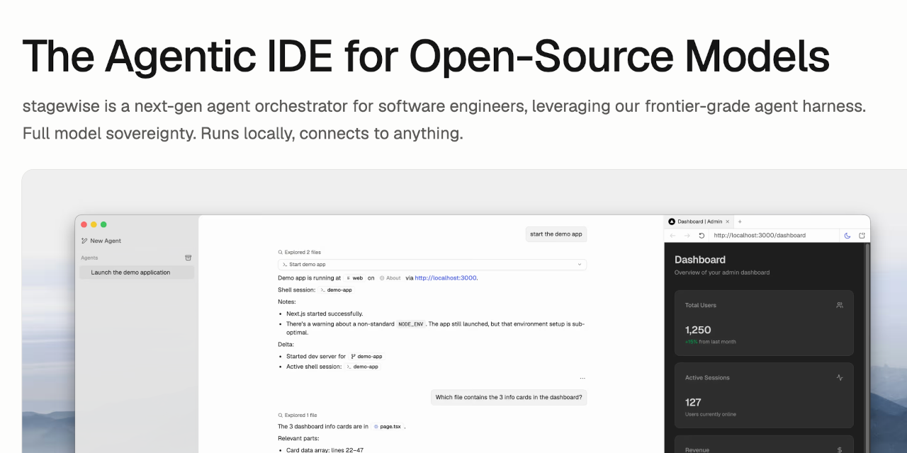Viewport: 907px width, 453px height.
Task: Click the web workspace chip
Action: click(x=354, y=278)
